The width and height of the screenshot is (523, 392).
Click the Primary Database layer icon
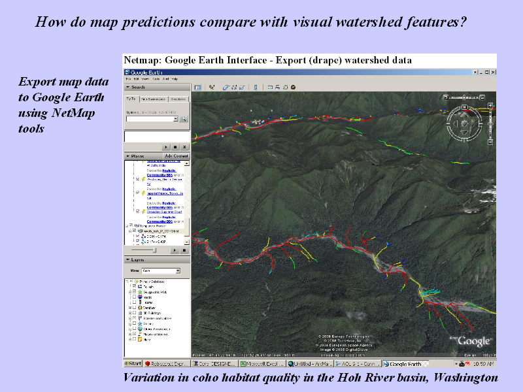(x=136, y=282)
